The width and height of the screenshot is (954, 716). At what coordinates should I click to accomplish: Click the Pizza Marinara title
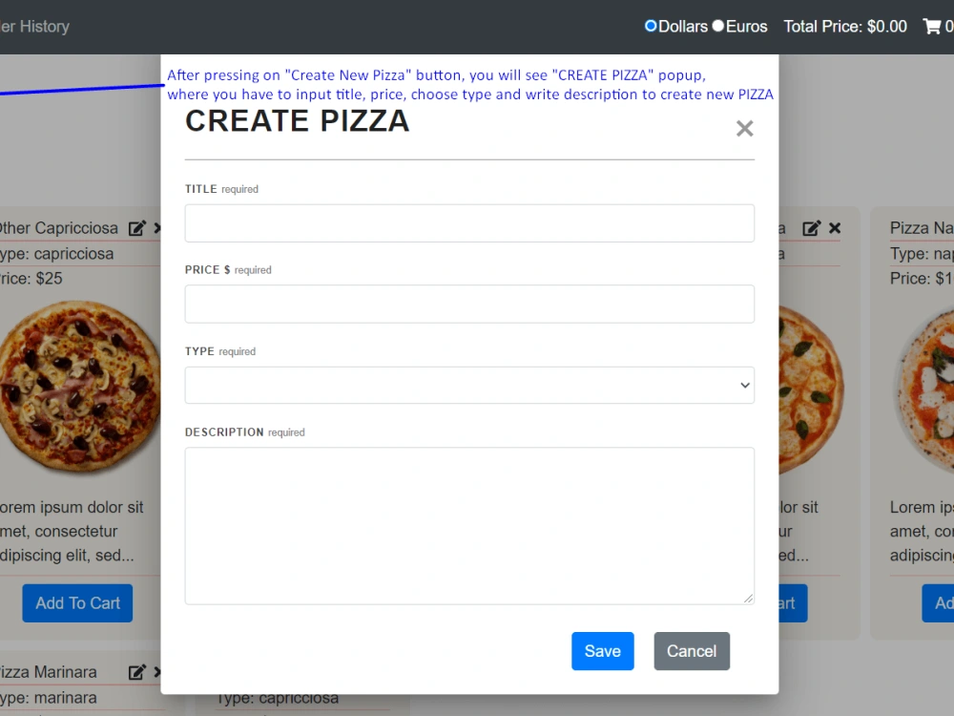[x=49, y=672]
